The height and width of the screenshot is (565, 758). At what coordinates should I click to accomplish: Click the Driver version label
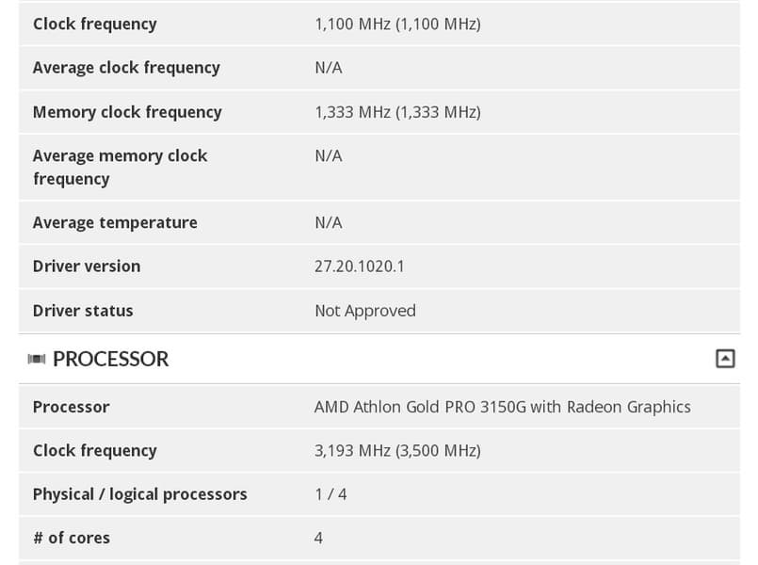[87, 266]
